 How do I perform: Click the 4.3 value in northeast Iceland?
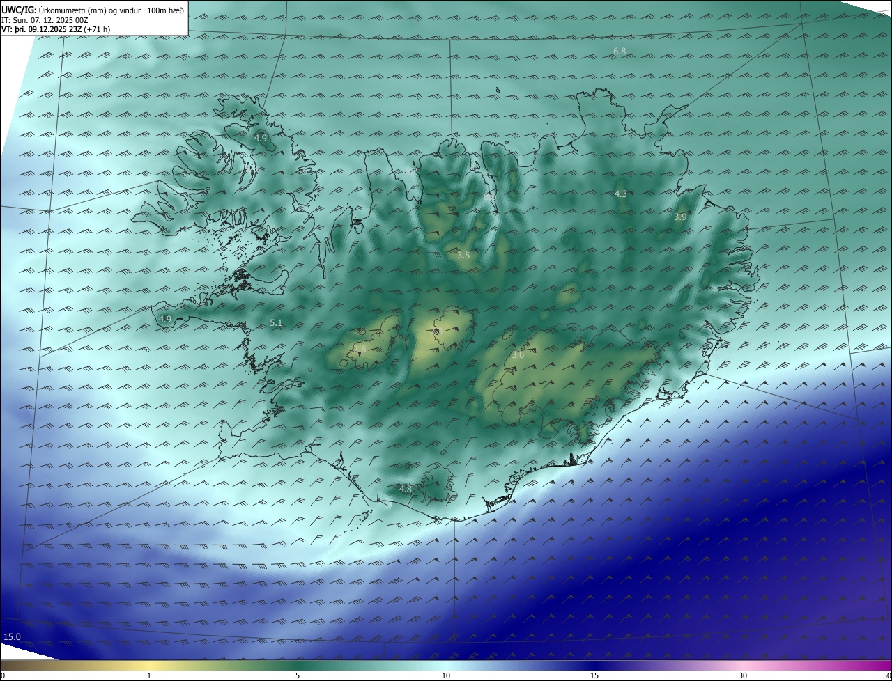click(x=621, y=194)
